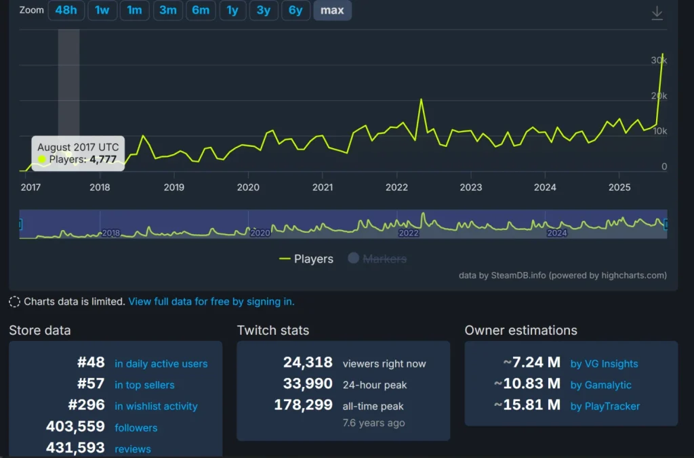Select the "max" zoom range
694x458 pixels.
[x=332, y=10]
